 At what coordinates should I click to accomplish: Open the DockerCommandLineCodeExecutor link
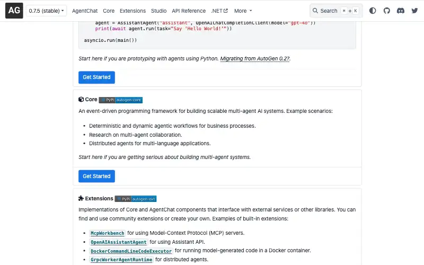click(x=131, y=251)
